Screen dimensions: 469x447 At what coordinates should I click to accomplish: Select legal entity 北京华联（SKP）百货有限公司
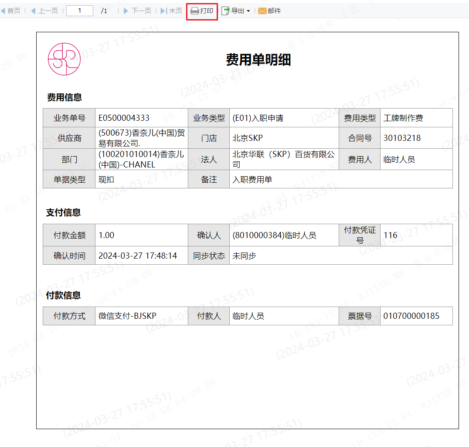(x=284, y=160)
